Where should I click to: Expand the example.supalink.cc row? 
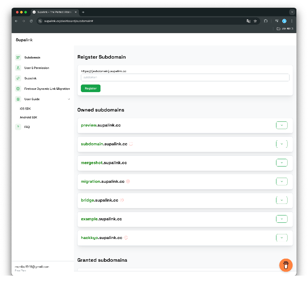pos(282,219)
